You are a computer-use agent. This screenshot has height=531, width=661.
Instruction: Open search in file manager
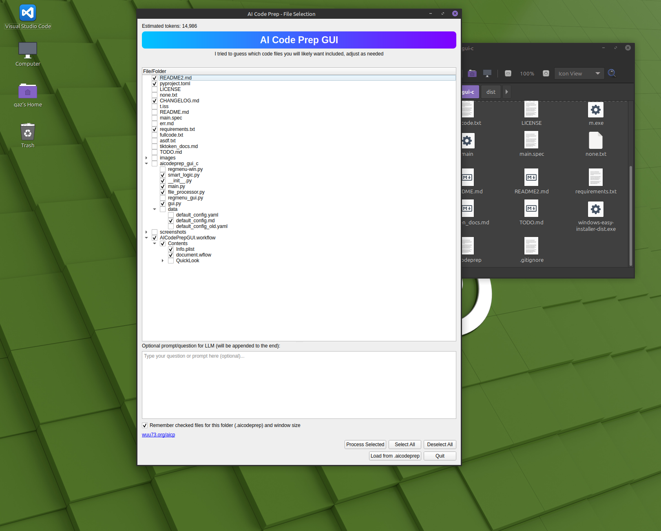click(612, 73)
